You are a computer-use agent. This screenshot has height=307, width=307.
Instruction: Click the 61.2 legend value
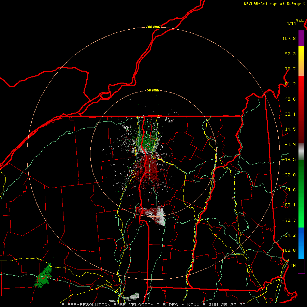coord(290,84)
